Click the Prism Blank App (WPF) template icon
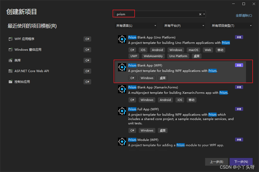 (122, 67)
